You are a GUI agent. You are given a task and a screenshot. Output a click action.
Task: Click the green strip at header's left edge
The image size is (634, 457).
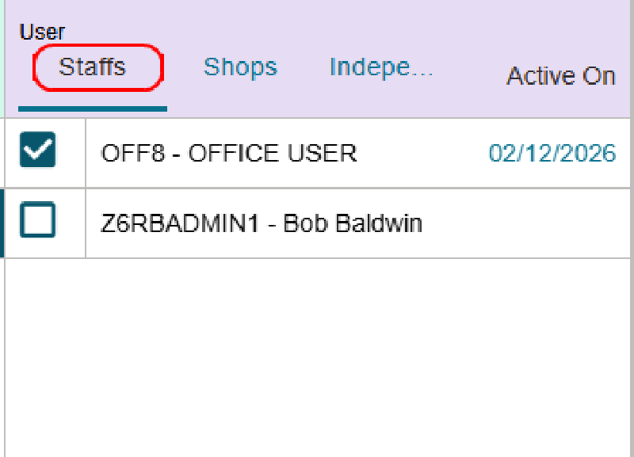2,59
